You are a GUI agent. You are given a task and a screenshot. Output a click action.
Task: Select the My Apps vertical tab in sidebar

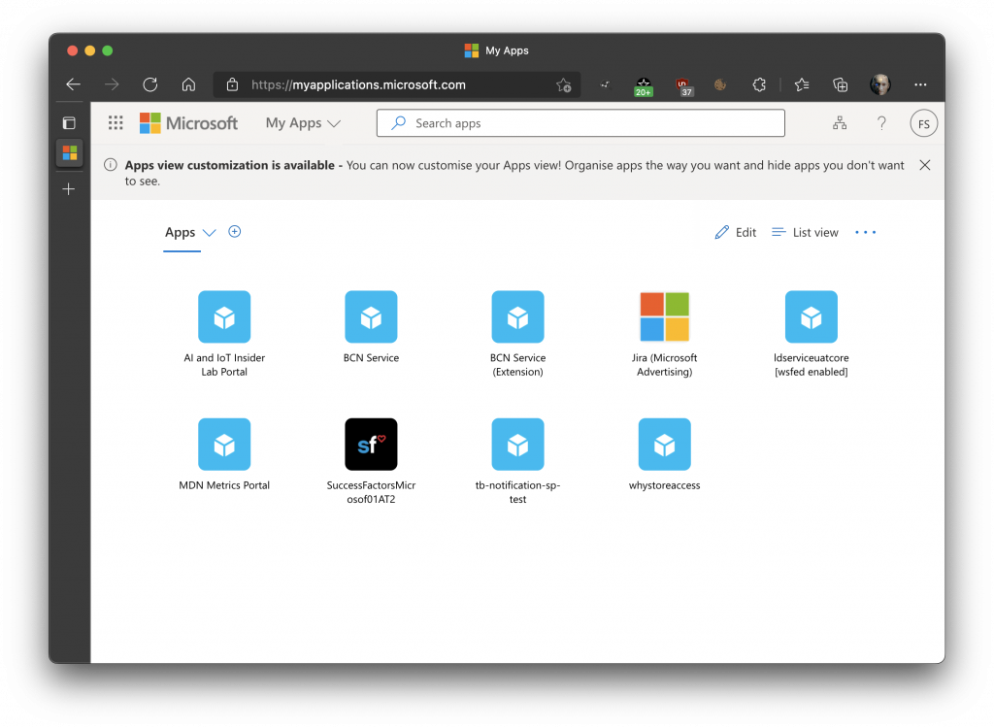click(x=69, y=152)
